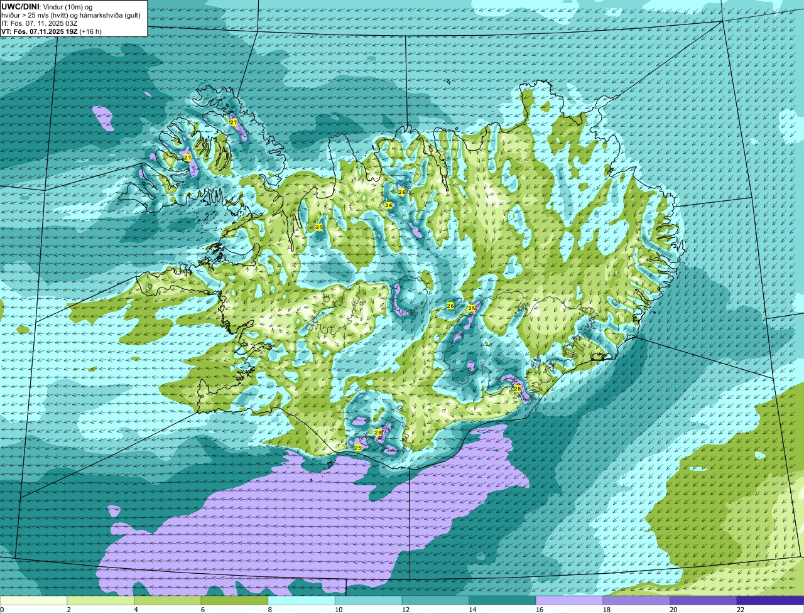The image size is (804, 614).
Task: Select the 20–22 m/s violet legend swatch
Action: [703, 600]
